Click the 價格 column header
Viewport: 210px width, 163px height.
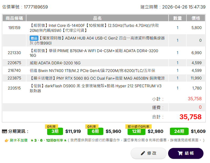[x=196, y=18]
